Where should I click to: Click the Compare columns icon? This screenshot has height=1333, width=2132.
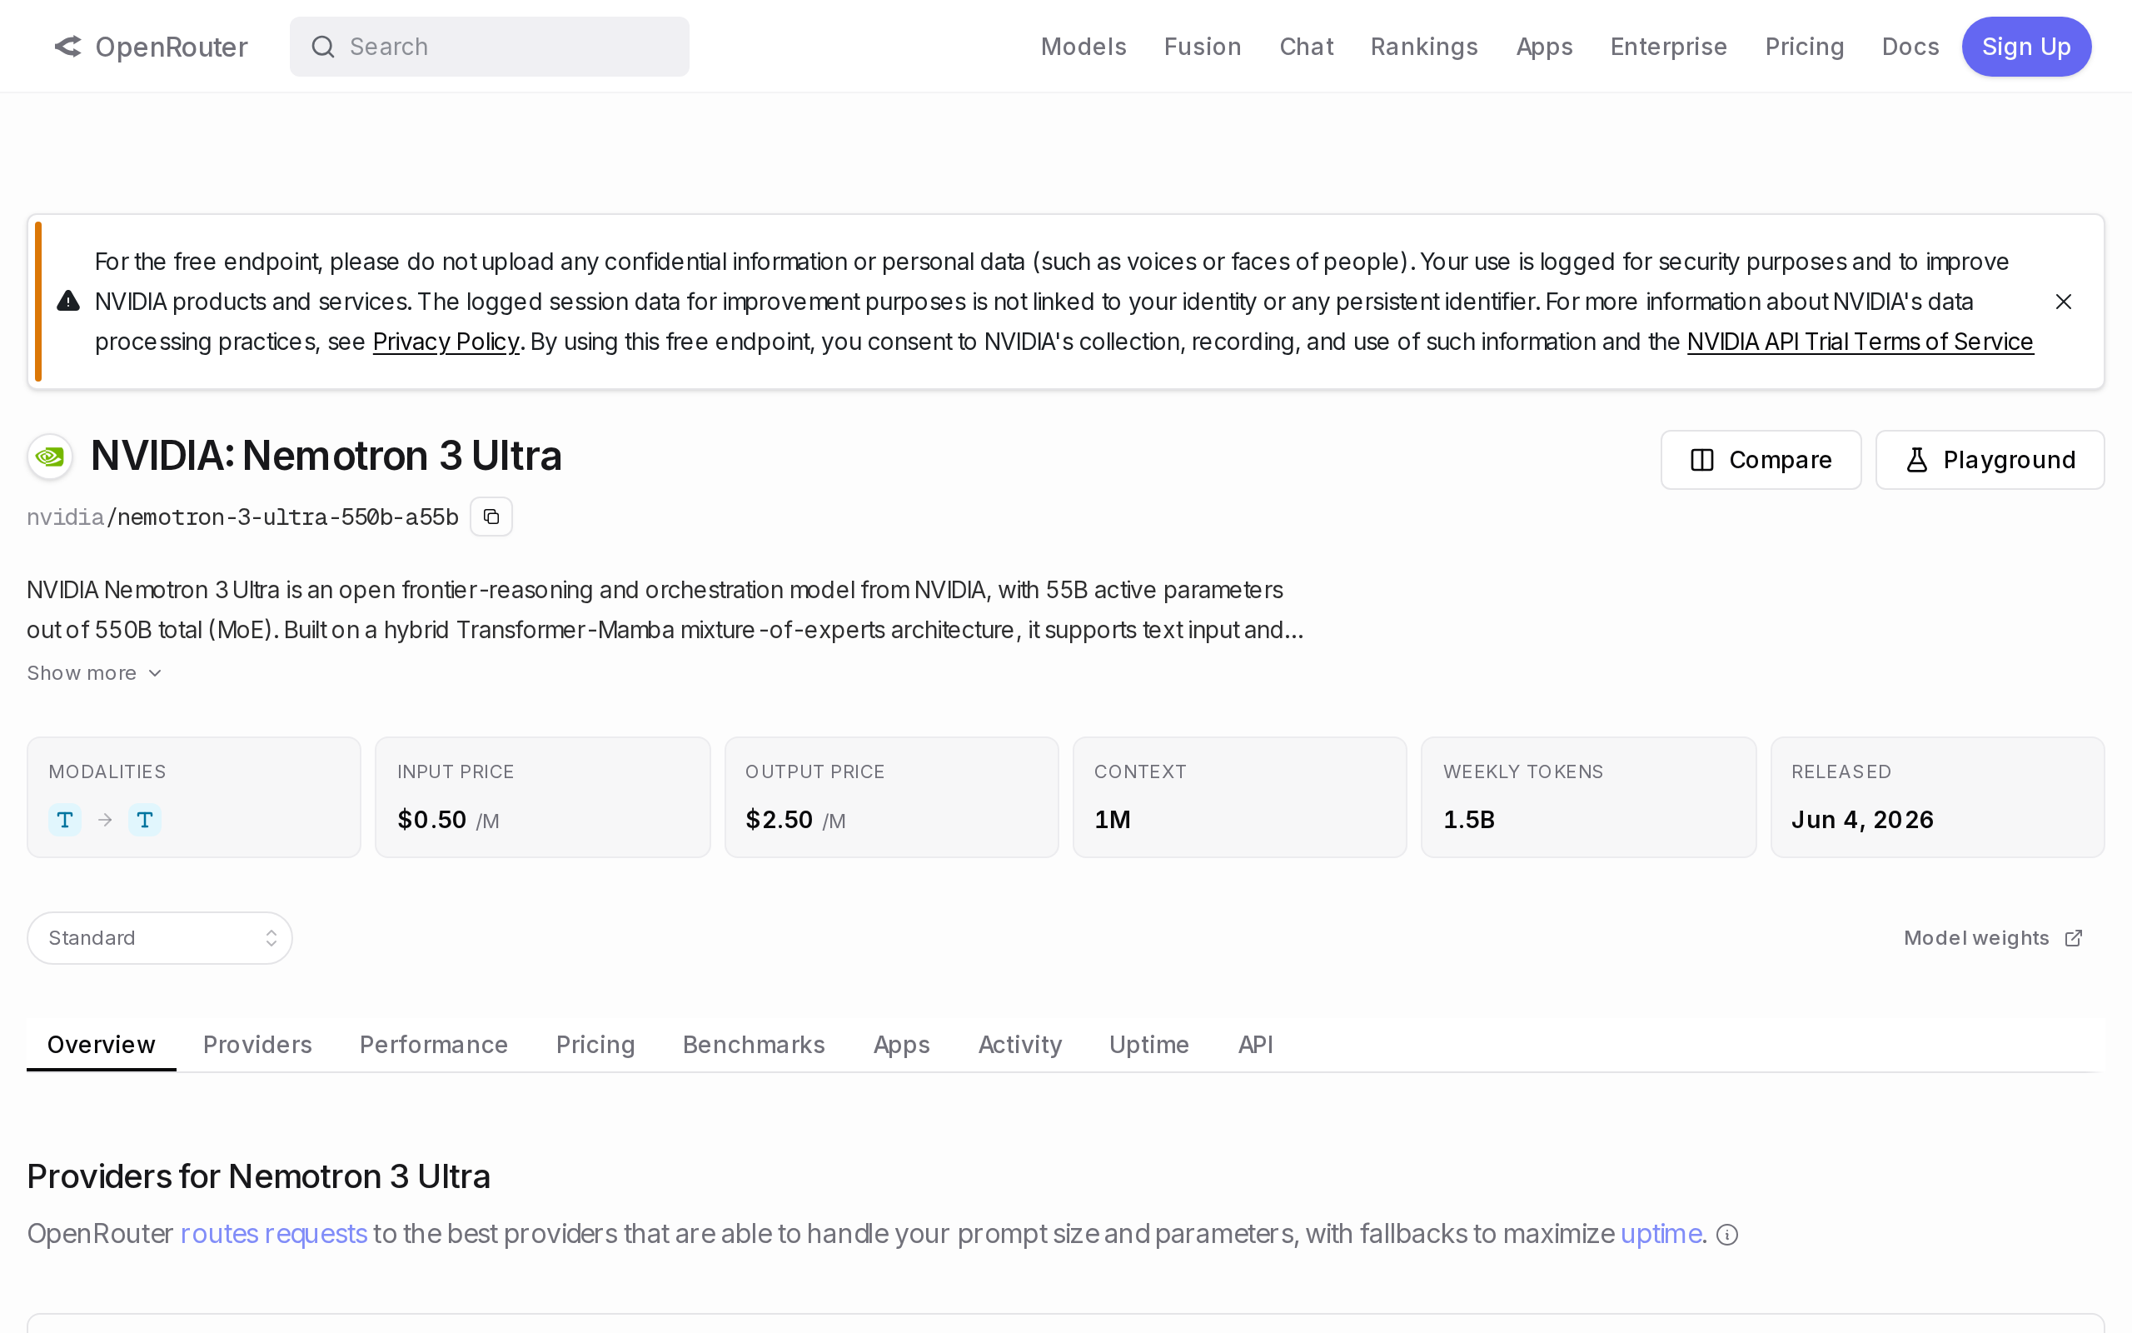pyautogui.click(x=1702, y=460)
